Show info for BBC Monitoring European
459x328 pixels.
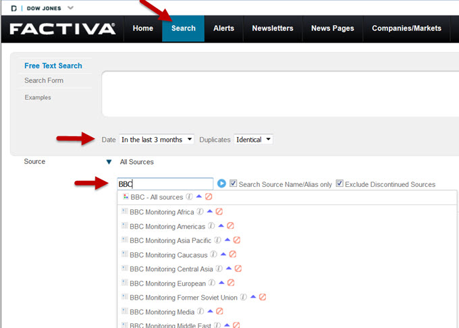(212, 283)
